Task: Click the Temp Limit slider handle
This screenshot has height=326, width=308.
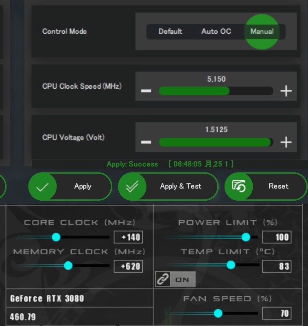Action: (x=231, y=265)
